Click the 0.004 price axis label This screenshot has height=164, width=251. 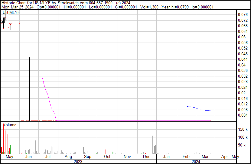pos(243,115)
